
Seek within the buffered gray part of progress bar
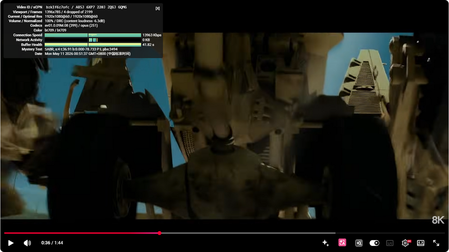click(x=248, y=233)
